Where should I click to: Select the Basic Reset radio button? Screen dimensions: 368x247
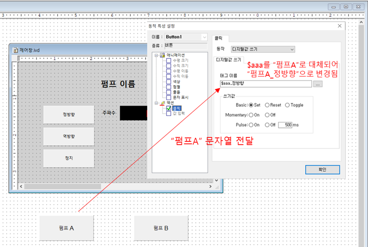click(x=267, y=105)
